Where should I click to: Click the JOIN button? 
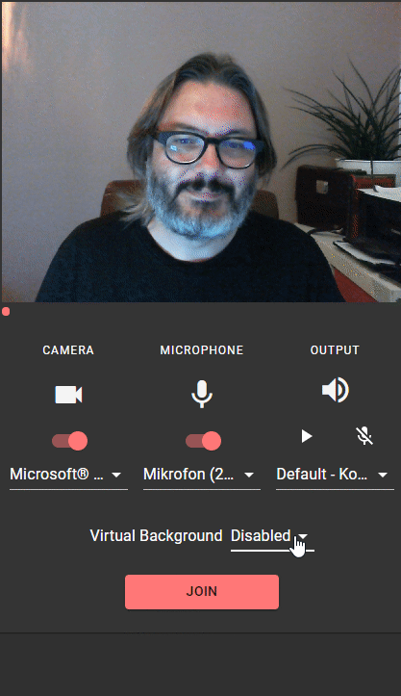202,592
